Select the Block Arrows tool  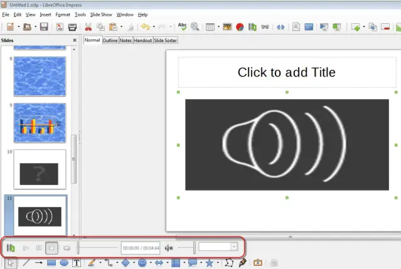click(x=159, y=263)
